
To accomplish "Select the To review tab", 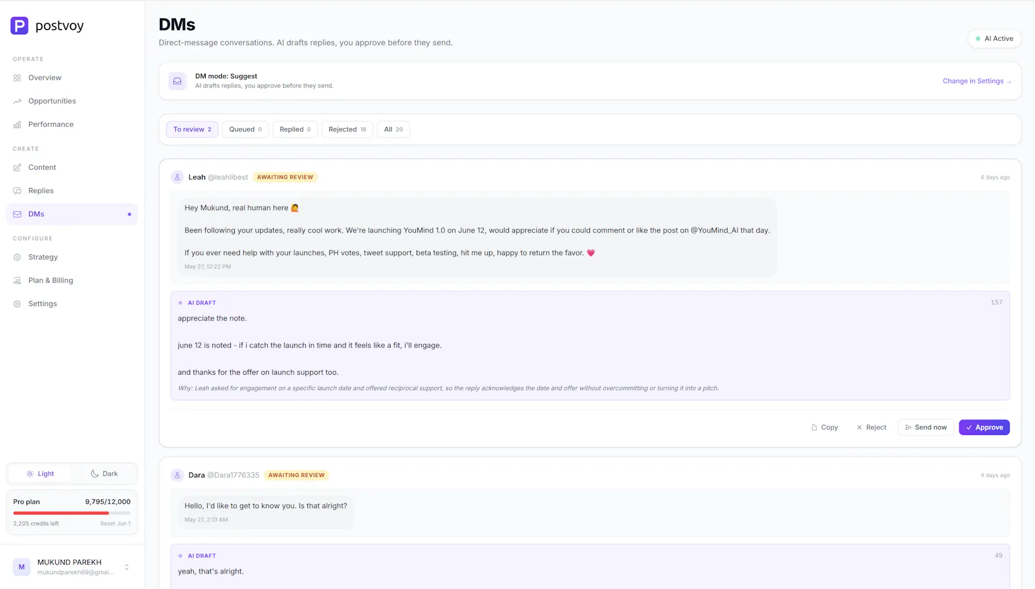I will coord(192,129).
